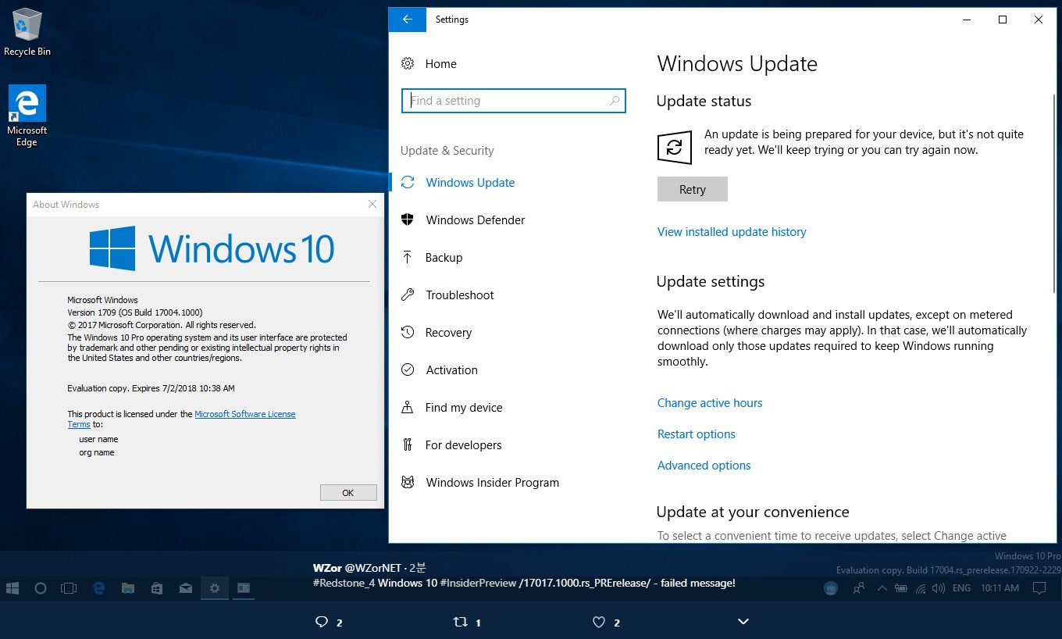Screen dimensions: 1062x639
Task: Open network tray icon
Action: coord(920,588)
